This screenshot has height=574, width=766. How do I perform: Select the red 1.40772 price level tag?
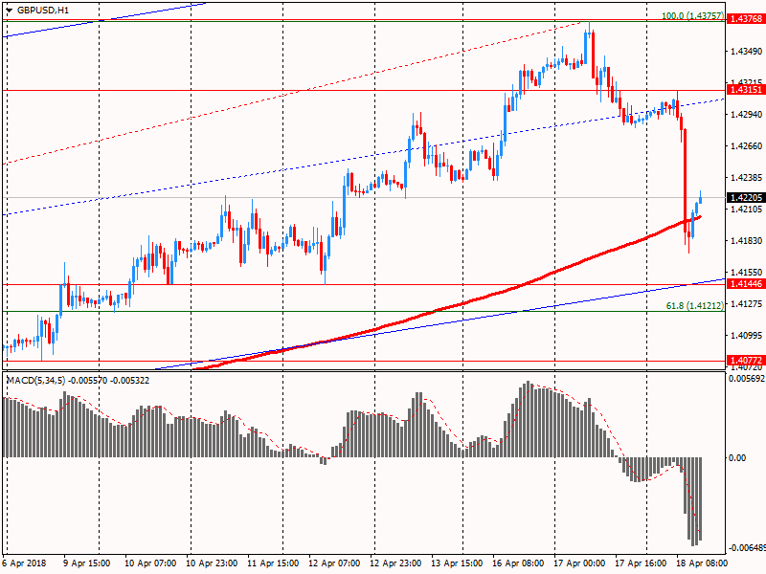(x=746, y=361)
